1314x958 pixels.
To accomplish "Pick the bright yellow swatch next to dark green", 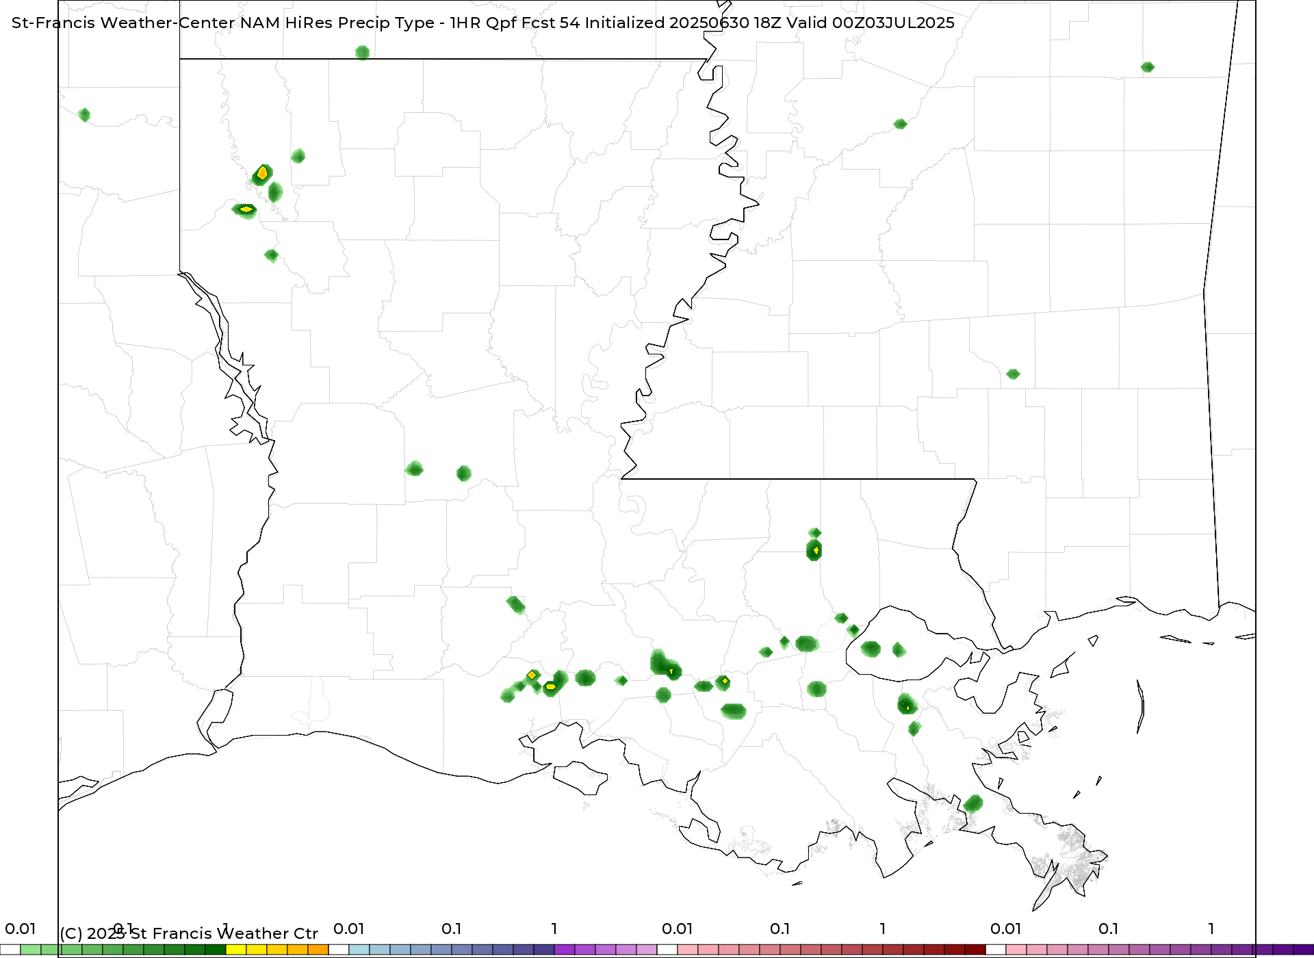I will click(236, 950).
